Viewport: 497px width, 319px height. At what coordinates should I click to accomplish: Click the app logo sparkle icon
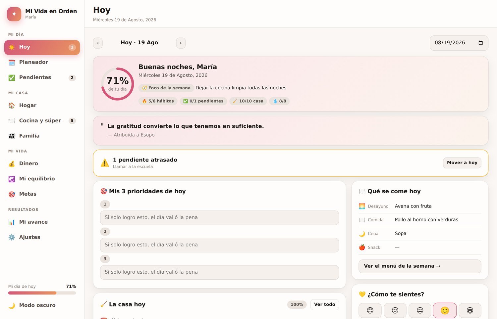tap(14, 14)
